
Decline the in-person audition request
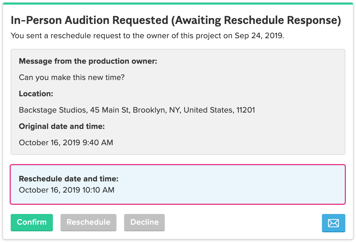(144, 222)
